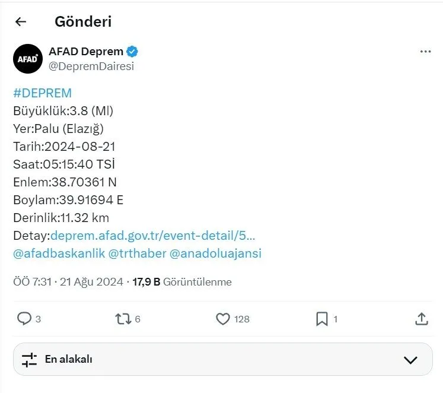Click the @DepremDairesi handle
The height and width of the screenshot is (393, 443).
(91, 66)
